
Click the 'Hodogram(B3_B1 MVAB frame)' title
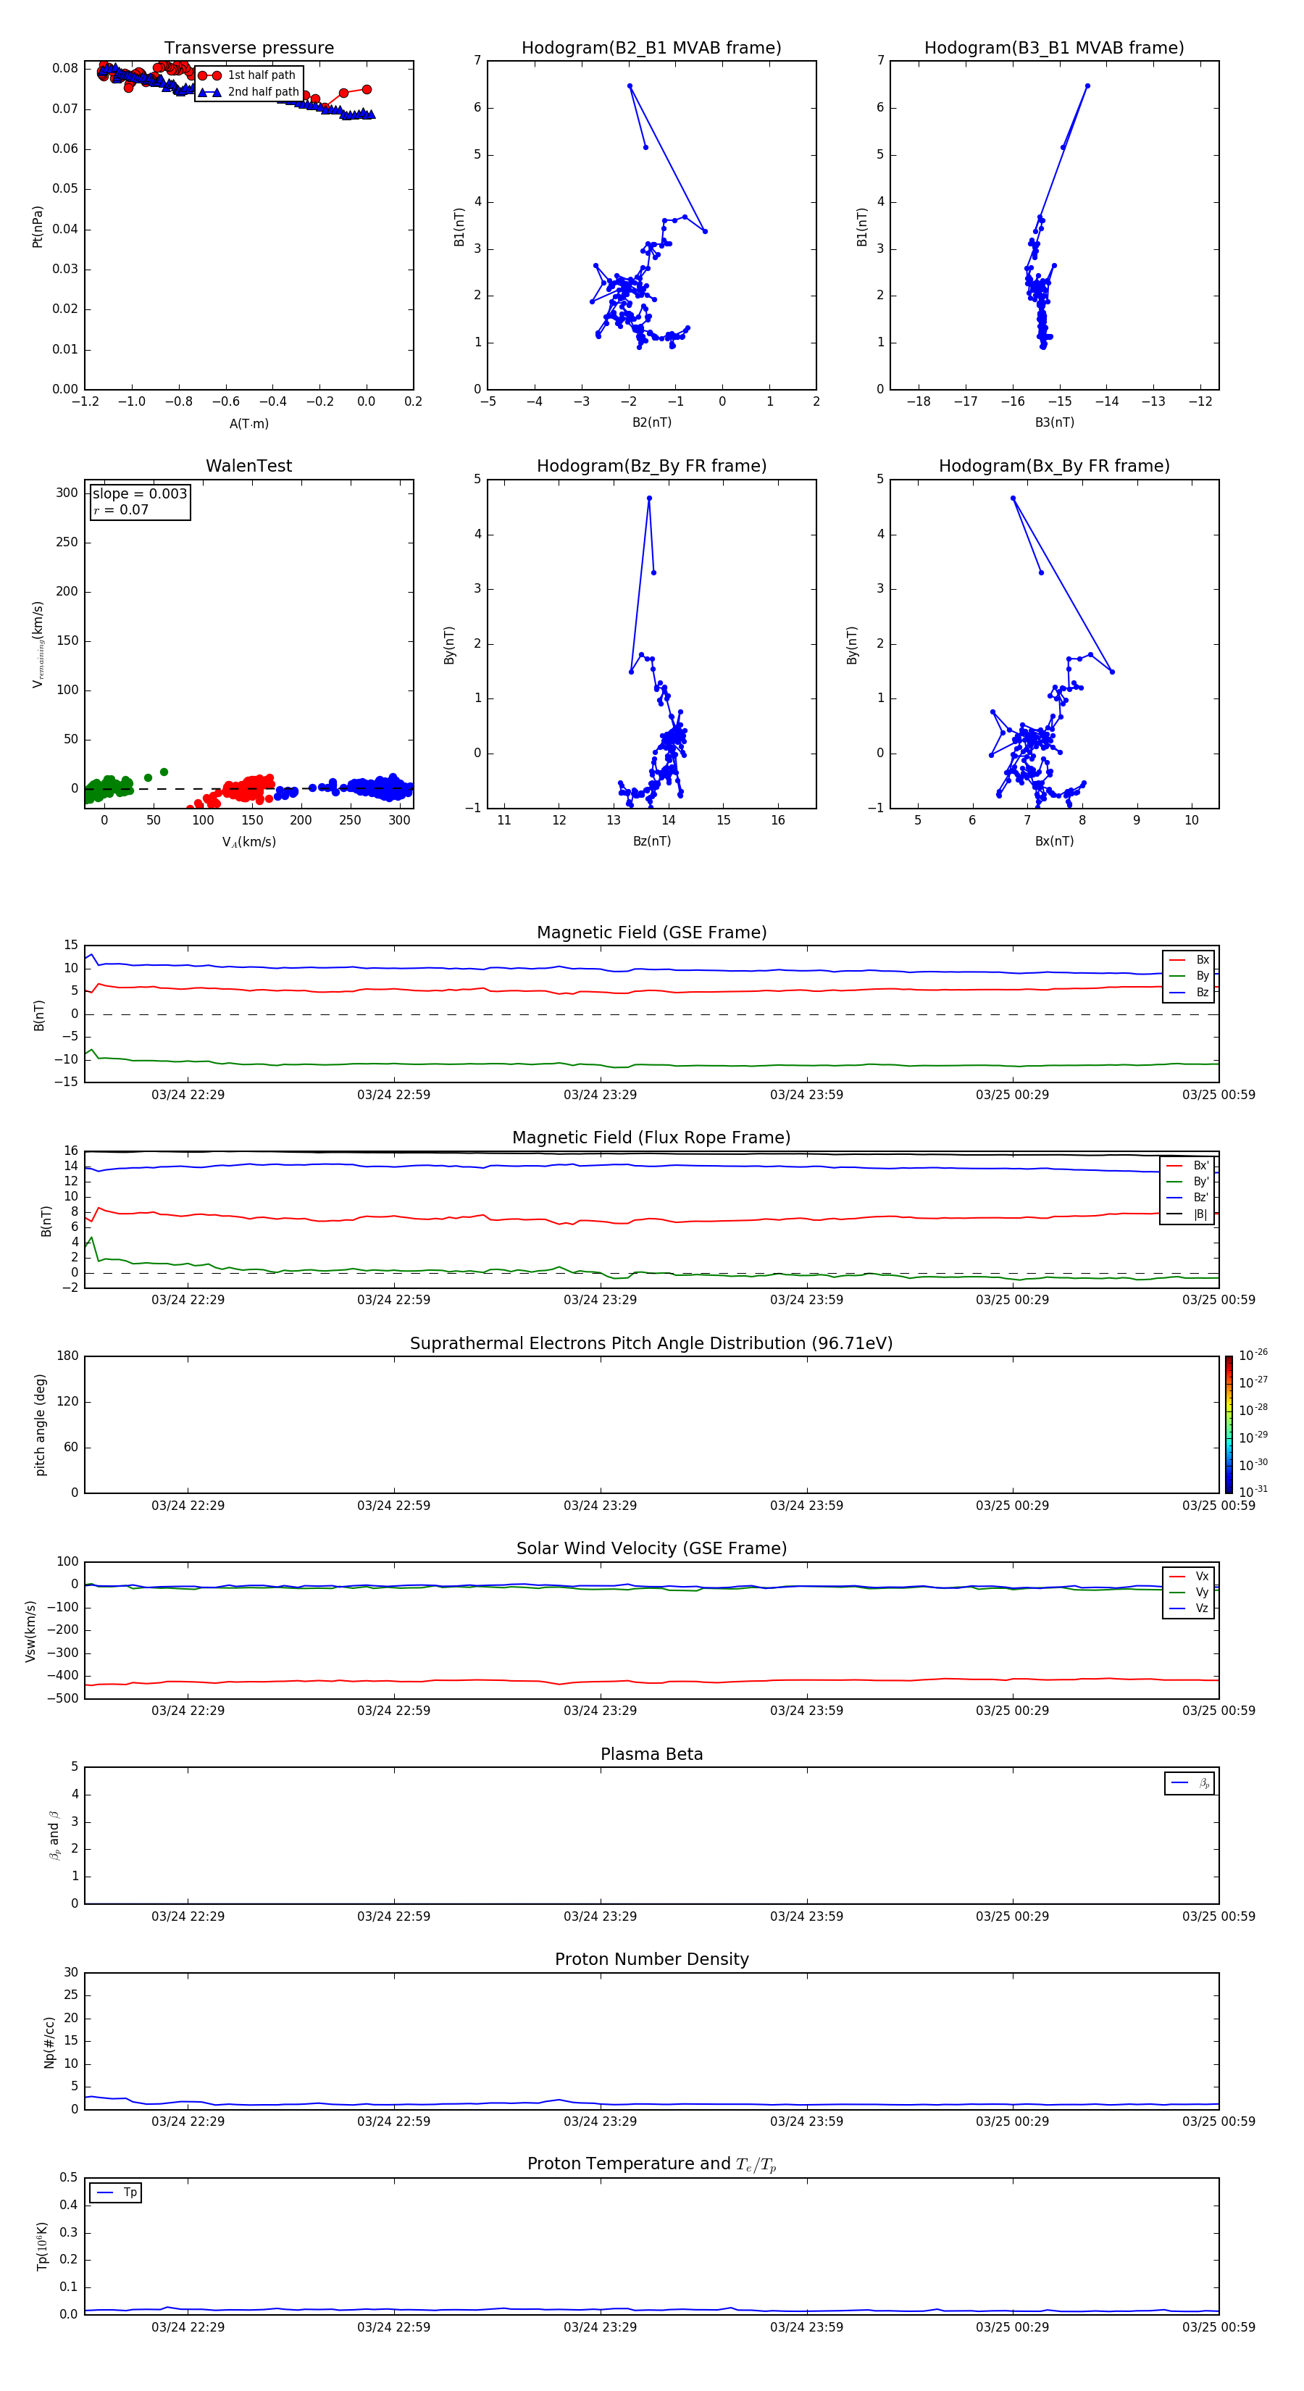(1054, 49)
